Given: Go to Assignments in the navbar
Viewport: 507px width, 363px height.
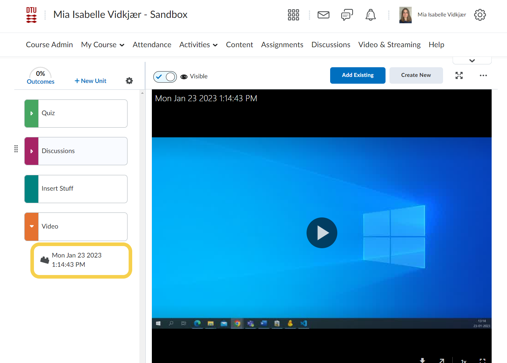Looking at the screenshot, I should 282,45.
